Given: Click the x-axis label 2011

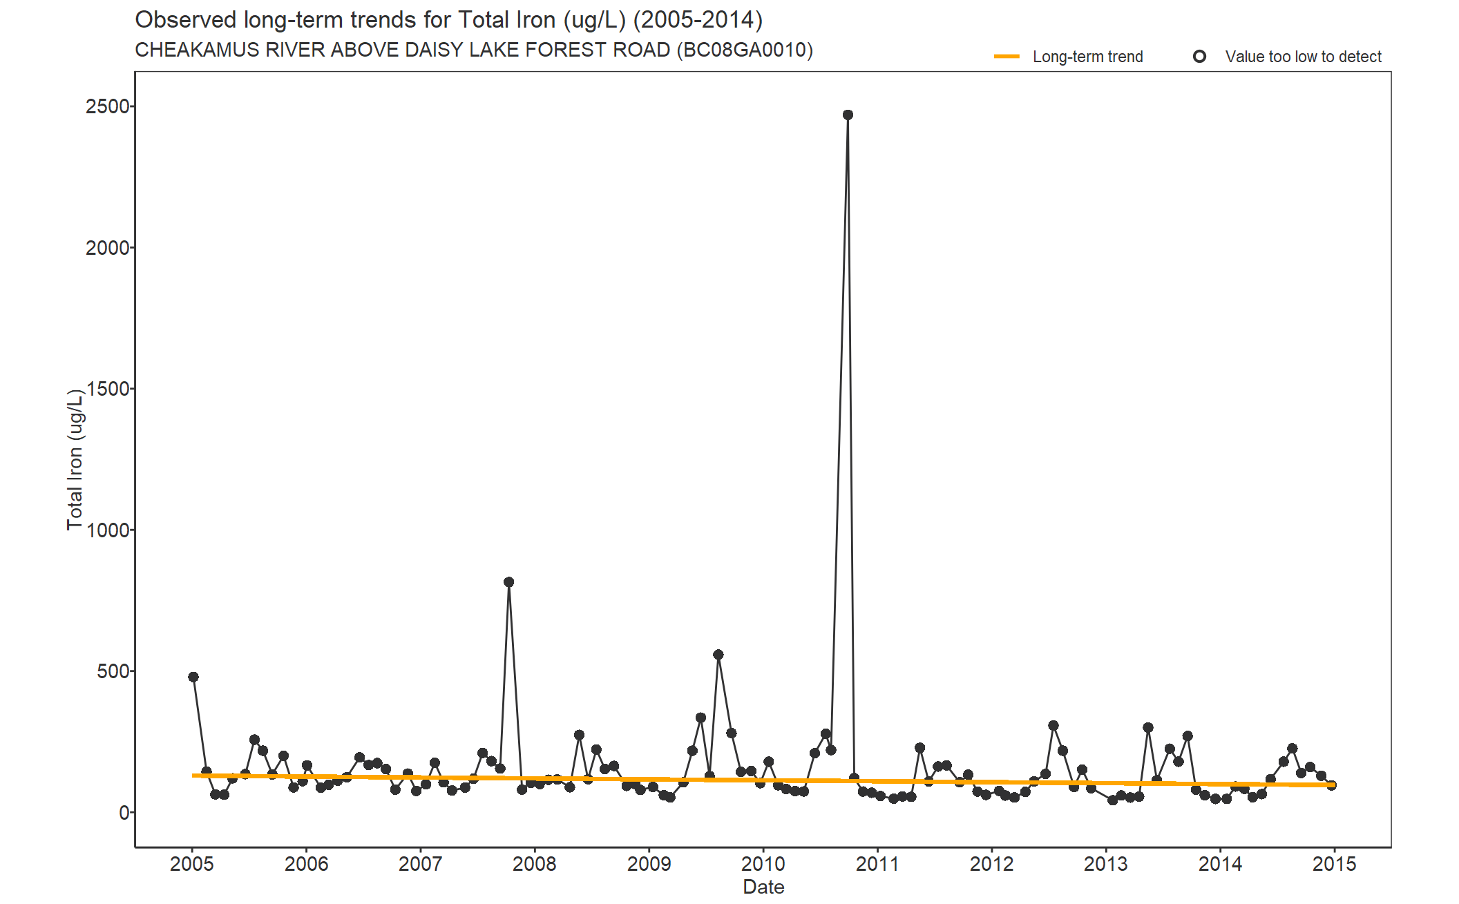Looking at the screenshot, I should click(x=877, y=864).
